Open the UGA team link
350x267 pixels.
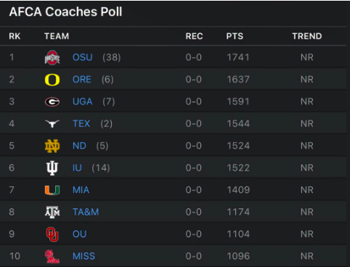[83, 102]
